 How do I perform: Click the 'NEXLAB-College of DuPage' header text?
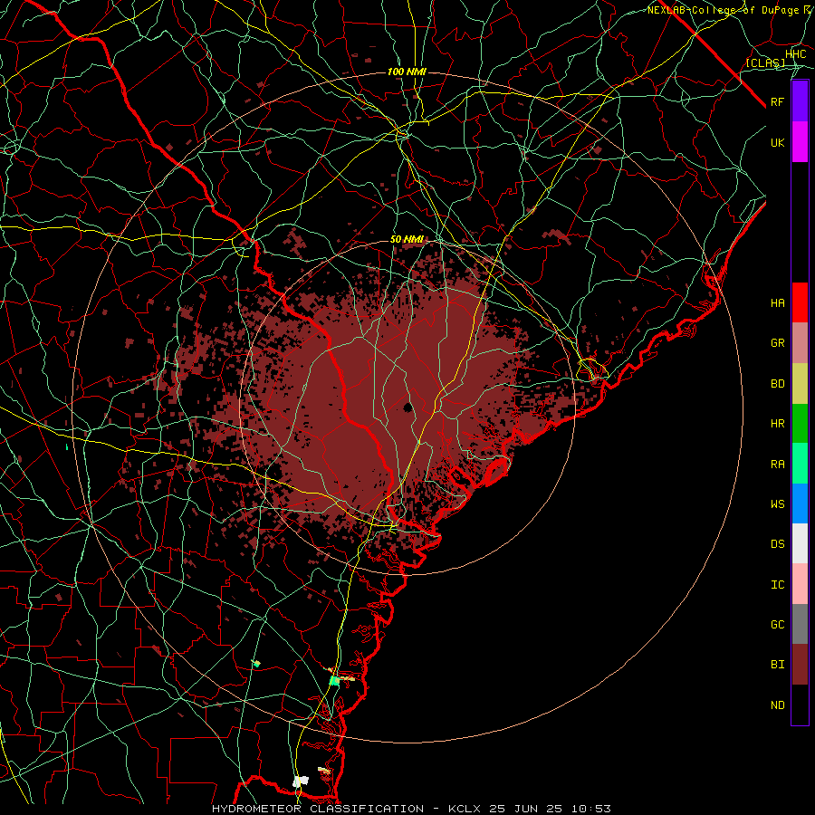723,10
